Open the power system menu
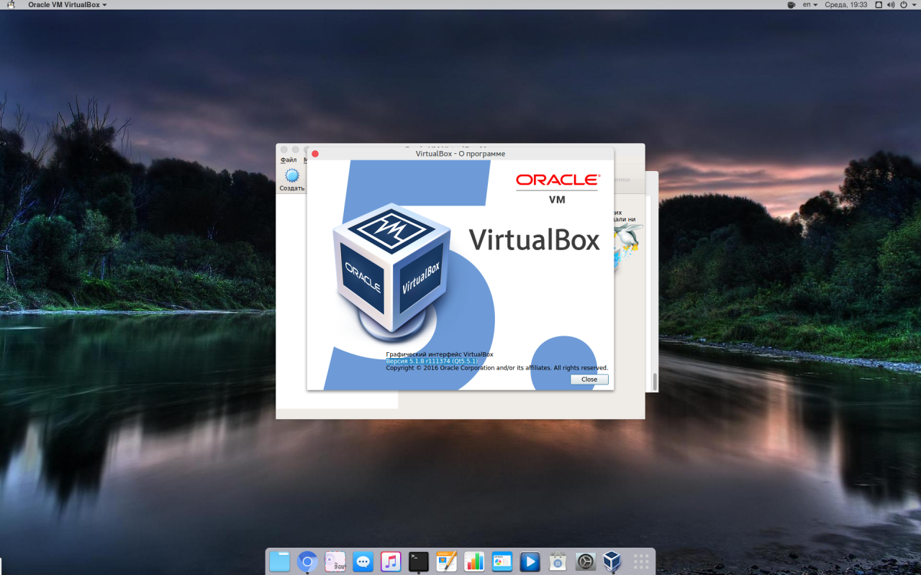 903,4
